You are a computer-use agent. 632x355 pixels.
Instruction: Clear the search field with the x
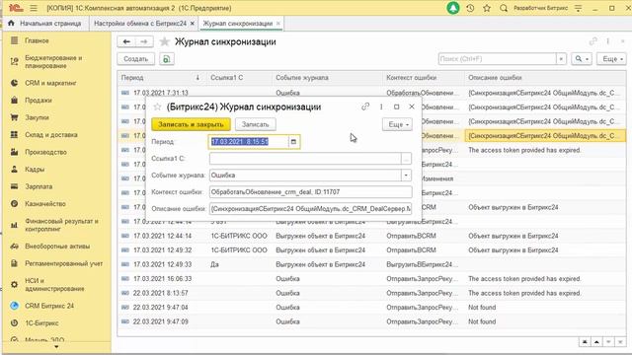[561, 59]
